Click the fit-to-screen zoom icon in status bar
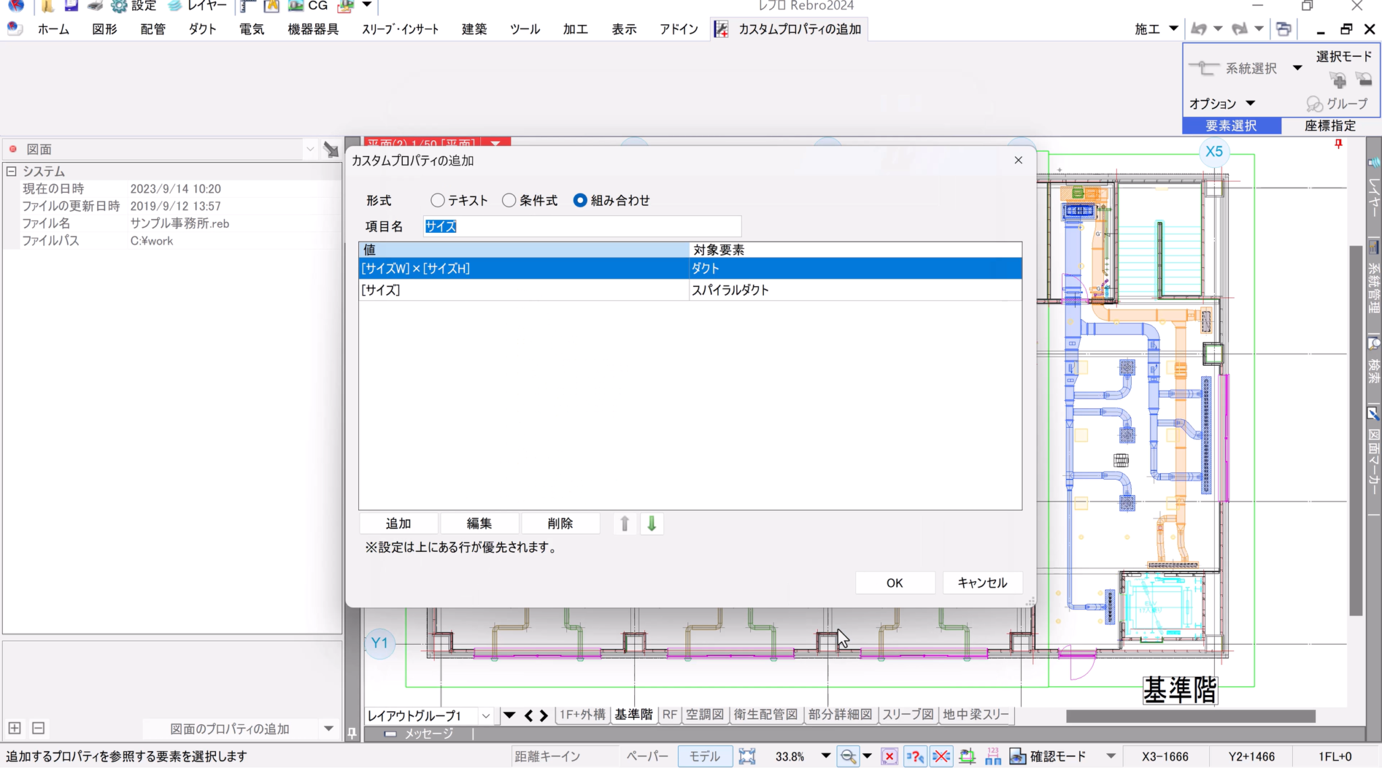Viewport: 1382px width, 768px height. (x=746, y=757)
